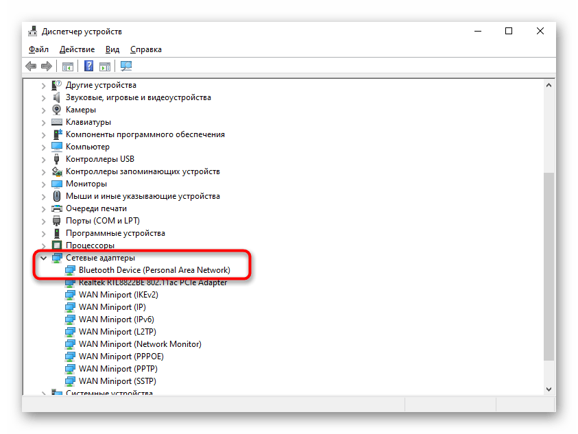This screenshot has width=578, height=434.
Task: Click the webcam icon beside Камеры
Action: pyautogui.click(x=56, y=110)
